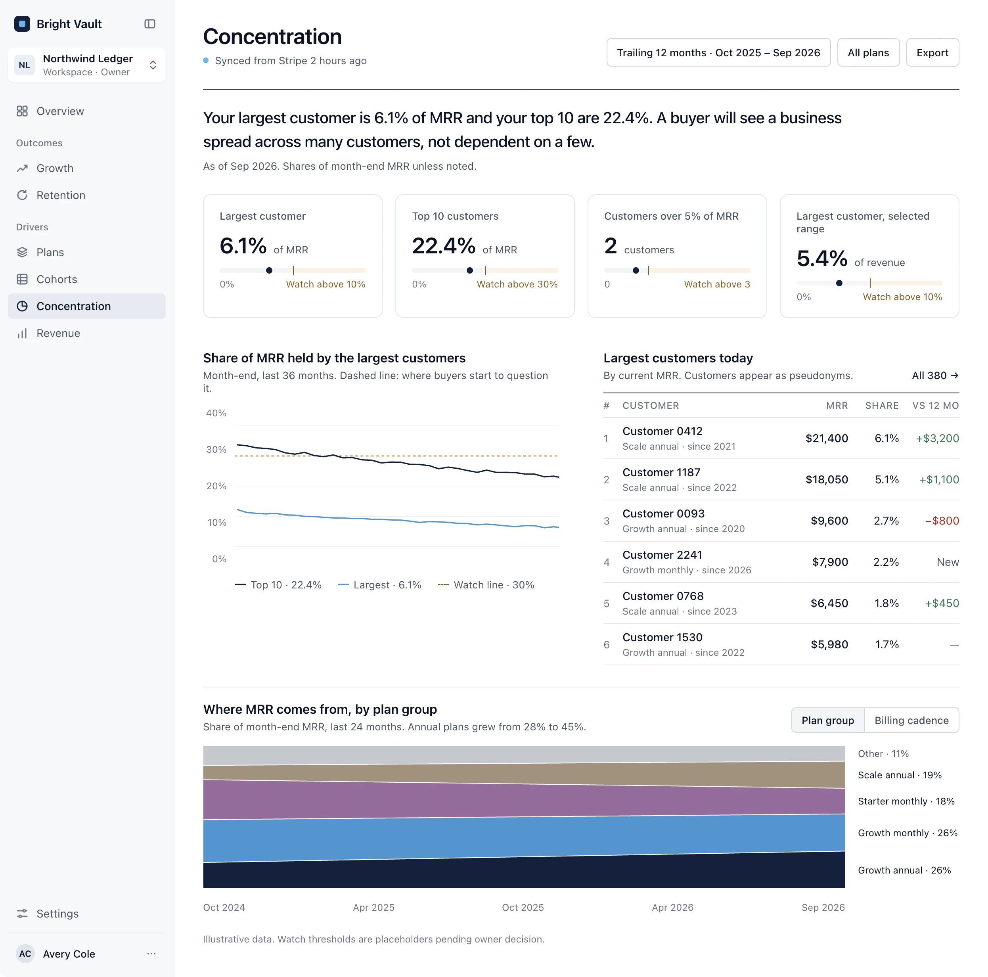Click the dark Growth annual area band
Screen dimensions: 988x977
pos(524,874)
